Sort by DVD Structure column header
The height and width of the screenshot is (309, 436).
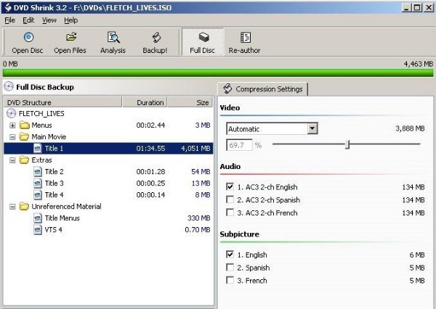(62, 102)
